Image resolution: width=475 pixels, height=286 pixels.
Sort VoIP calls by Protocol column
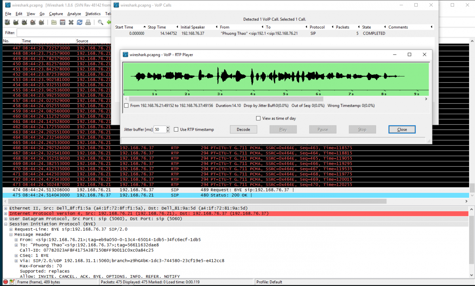pos(322,27)
